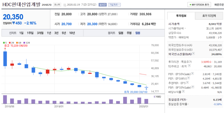The image size is (224, 113).
Task: Click the stock code 294870
Action: pyautogui.click(x=47, y=5)
